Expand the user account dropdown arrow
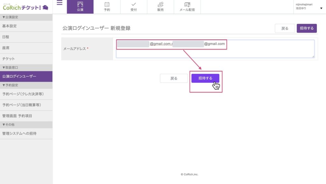The width and height of the screenshot is (326, 184). coord(321,8)
